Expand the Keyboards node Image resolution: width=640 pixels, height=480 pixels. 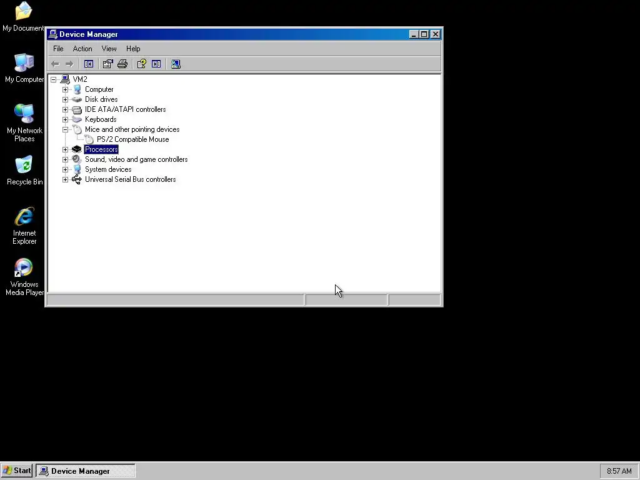click(x=65, y=119)
